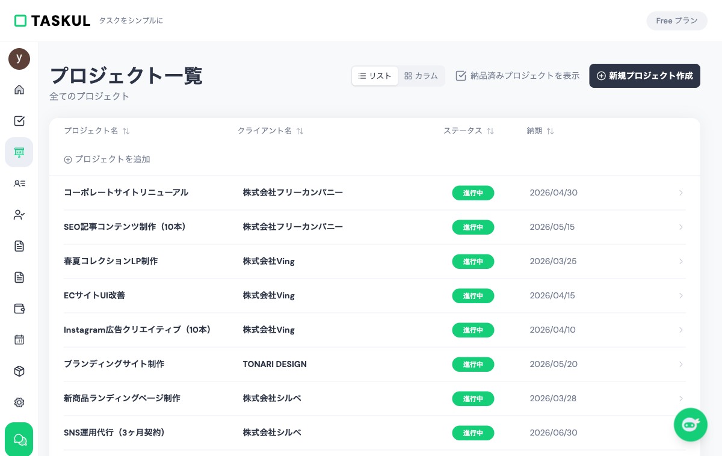Click the 進行中 badge for ECサイトUI改善
The width and height of the screenshot is (722, 456).
[x=473, y=296]
